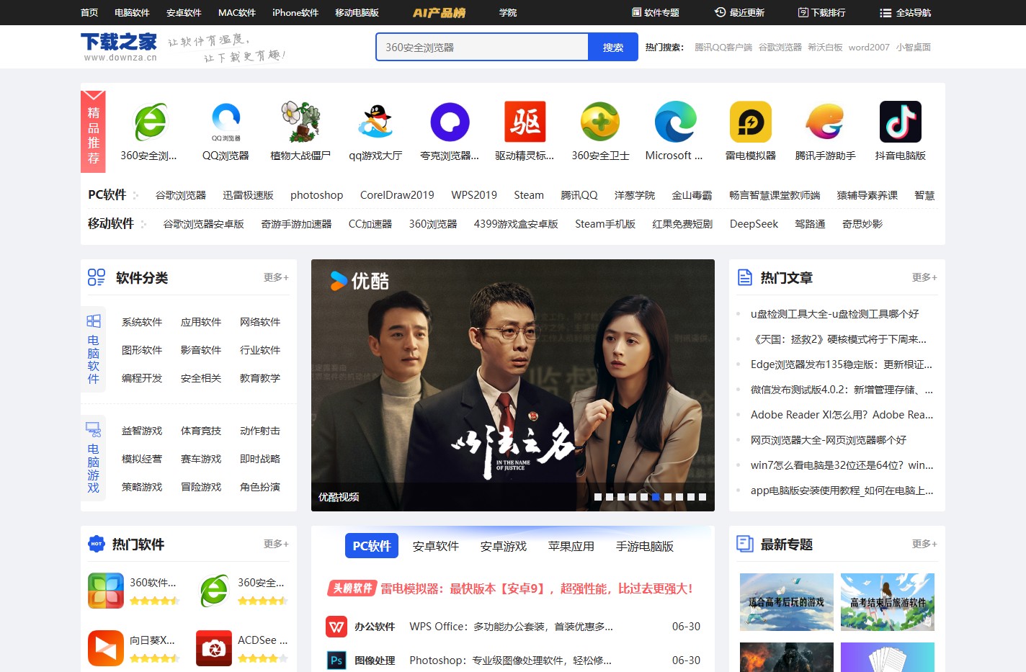
Task: Open hot search word2007
Action: [x=869, y=47]
